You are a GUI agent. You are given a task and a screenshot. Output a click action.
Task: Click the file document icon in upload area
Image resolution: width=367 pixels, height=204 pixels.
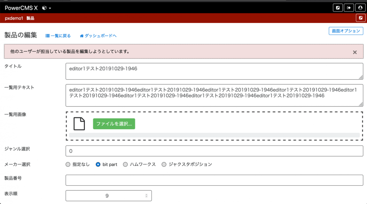click(x=79, y=124)
